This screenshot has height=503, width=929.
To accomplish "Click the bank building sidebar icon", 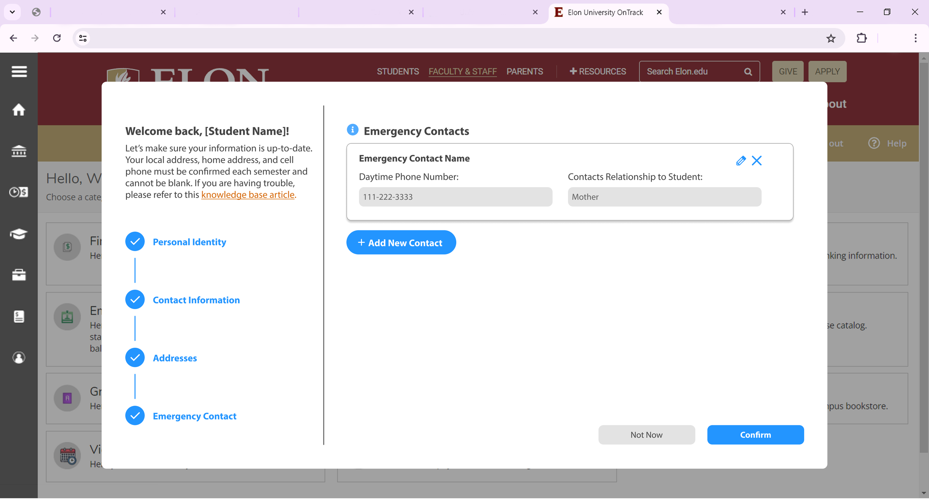I will pyautogui.click(x=19, y=151).
